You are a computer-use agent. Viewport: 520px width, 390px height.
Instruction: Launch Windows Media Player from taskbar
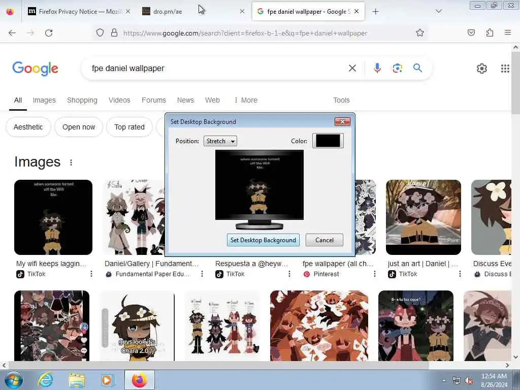(x=108, y=380)
